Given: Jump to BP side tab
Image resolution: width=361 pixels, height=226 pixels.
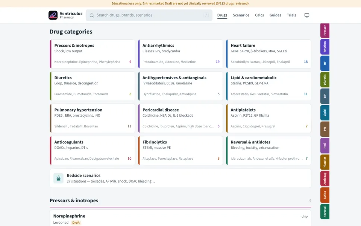Looking at the screenshot, I should (x=325, y=96).
